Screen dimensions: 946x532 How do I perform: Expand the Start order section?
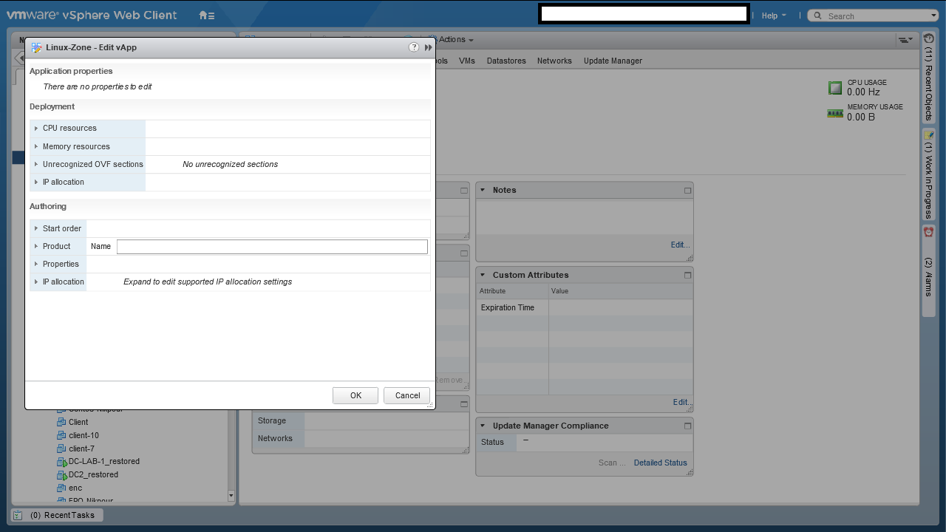click(36, 228)
